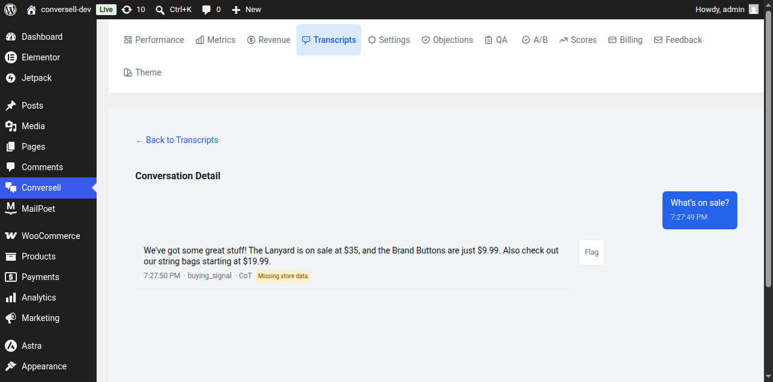Image resolution: width=773 pixels, height=382 pixels.
Task: Click the buying_signal label
Action: pyautogui.click(x=210, y=276)
